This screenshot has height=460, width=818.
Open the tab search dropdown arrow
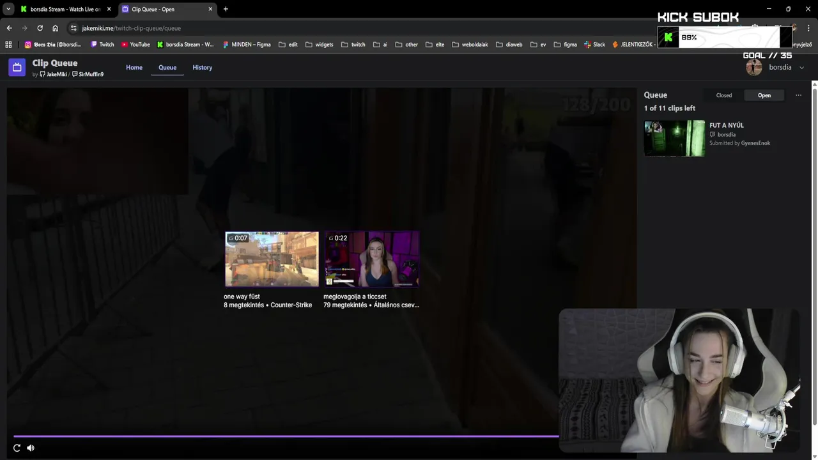pyautogui.click(x=8, y=9)
